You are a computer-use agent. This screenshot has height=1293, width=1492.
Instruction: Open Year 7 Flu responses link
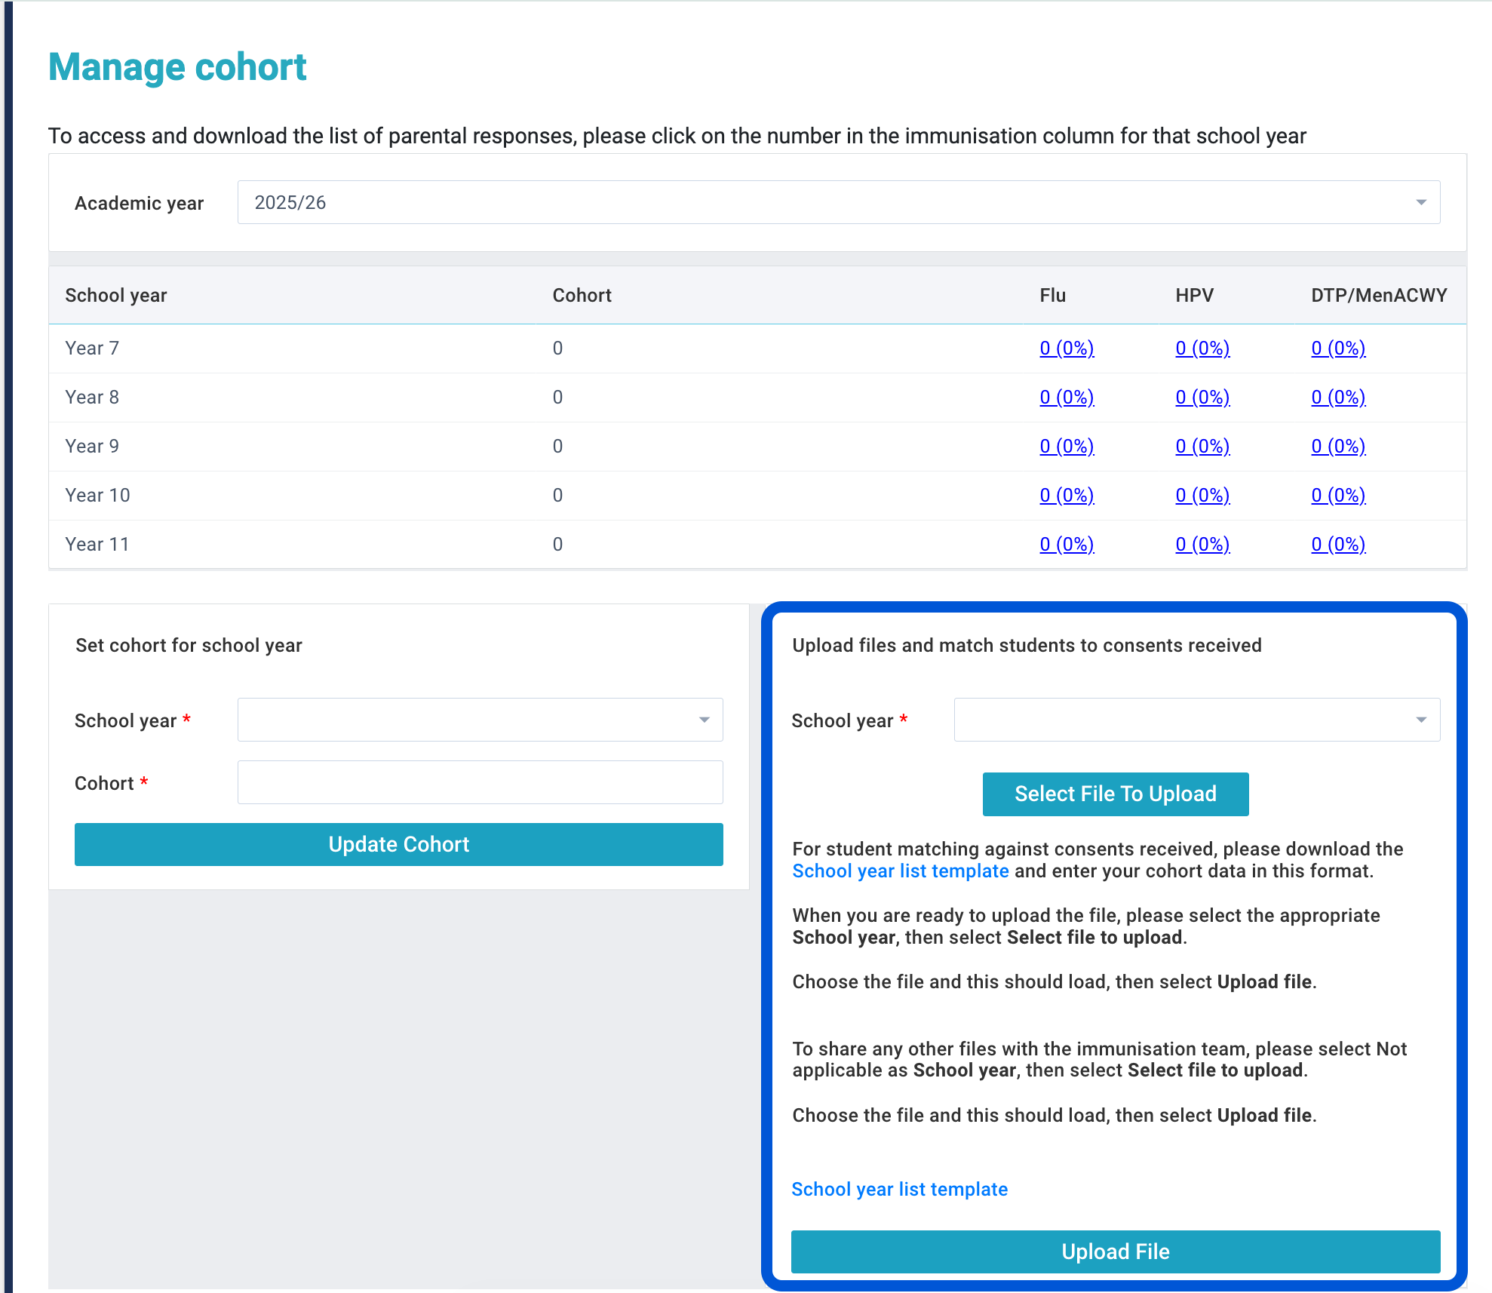click(1067, 348)
